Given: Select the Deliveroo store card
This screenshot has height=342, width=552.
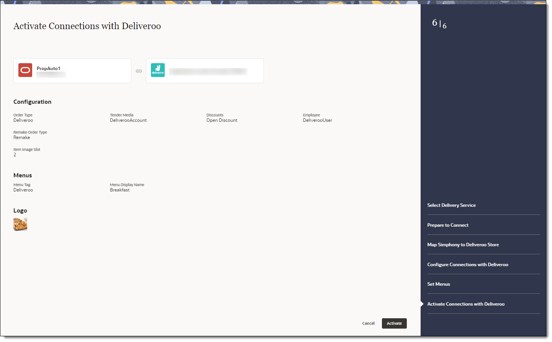Looking at the screenshot, I should [205, 71].
